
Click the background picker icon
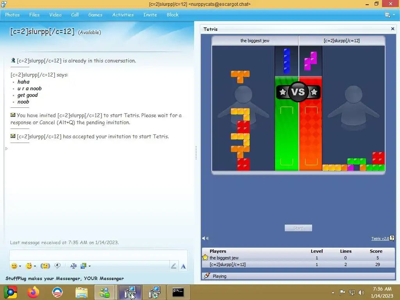click(x=84, y=266)
